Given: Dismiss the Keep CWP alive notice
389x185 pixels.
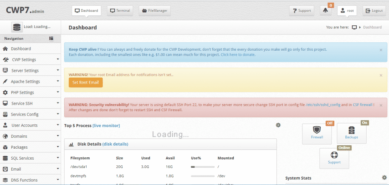Looking at the screenshot, I should point(381,50).
